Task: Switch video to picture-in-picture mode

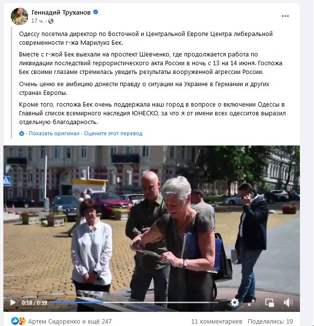Action: coord(270,303)
